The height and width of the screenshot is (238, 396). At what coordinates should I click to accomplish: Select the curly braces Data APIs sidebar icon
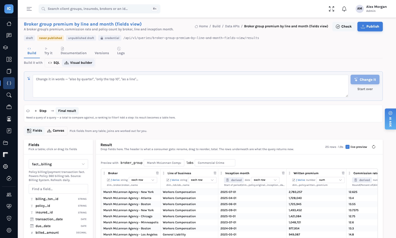point(9,83)
